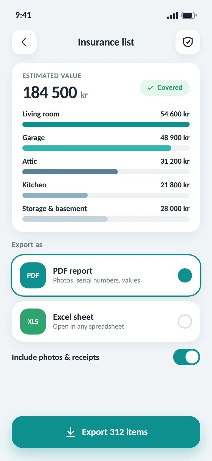Tap the 'Excel sheet' title text
Image resolution: width=212 pixels, height=461 pixels.
coord(73,317)
